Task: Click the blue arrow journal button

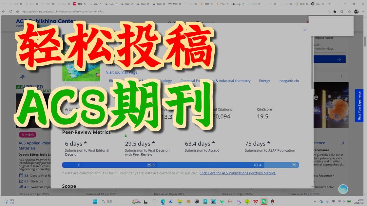Action: (x=329, y=59)
